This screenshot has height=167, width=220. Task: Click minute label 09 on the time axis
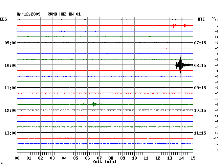(123, 158)
